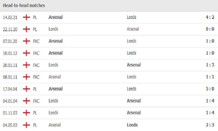Viewport: 218px width, 131px height.
Task: Click England flag icon on 07.01.20 row
Action: coord(26,41)
